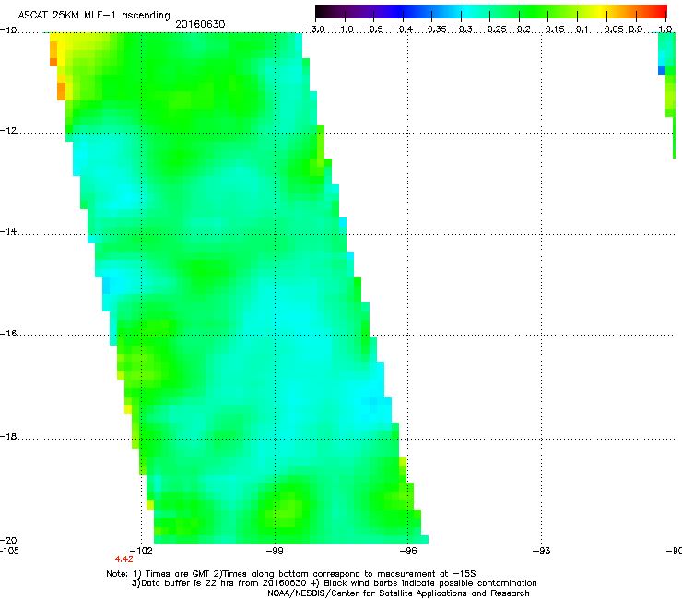Click the -0.25 colorbar tick label
Screen dimensions: 682x599
(x=494, y=29)
